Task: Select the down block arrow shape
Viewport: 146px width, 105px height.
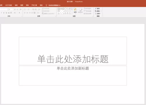Action: tap(67, 13)
